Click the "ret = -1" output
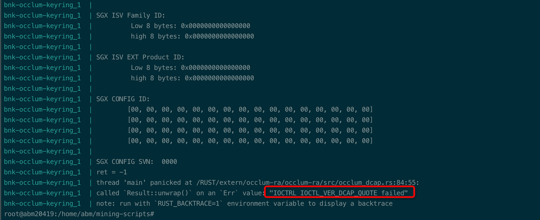This screenshot has width=540, height=220. pyautogui.click(x=112, y=172)
